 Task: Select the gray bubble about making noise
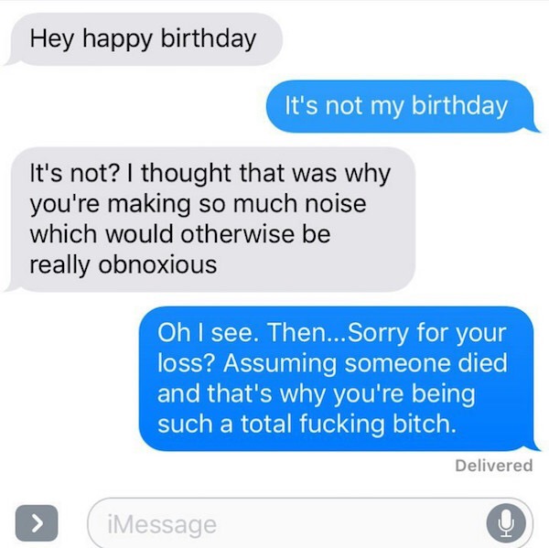coord(210,220)
